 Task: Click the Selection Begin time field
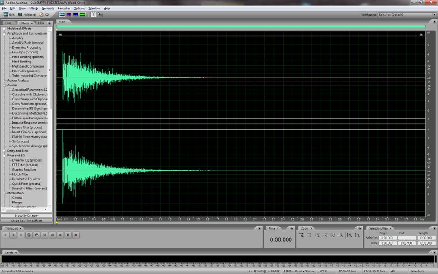point(388,238)
